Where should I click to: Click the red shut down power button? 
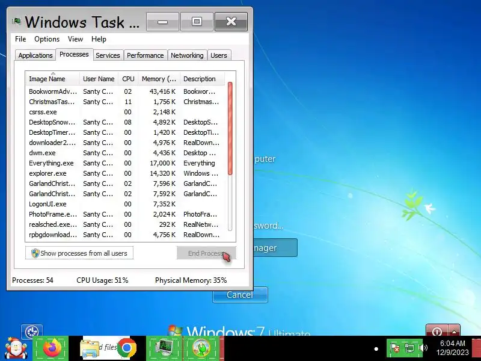(x=437, y=330)
